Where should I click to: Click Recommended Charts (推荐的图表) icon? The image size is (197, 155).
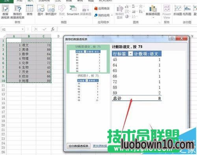point(120,12)
